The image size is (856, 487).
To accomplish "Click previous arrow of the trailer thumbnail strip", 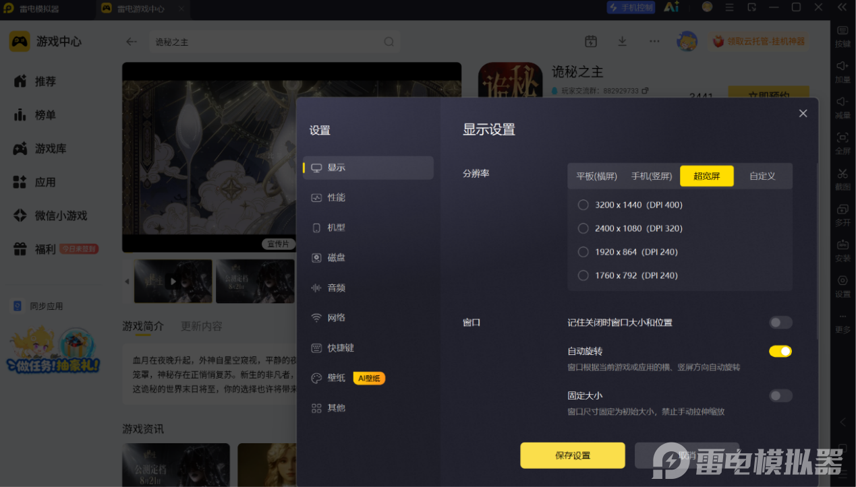I will [127, 282].
